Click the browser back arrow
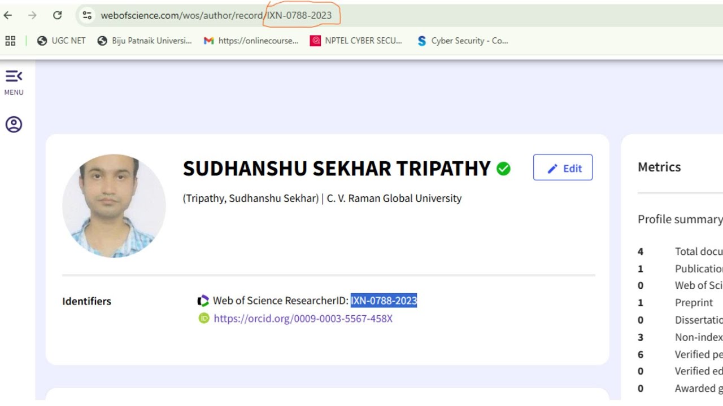The height and width of the screenshot is (406, 723). click(8, 15)
